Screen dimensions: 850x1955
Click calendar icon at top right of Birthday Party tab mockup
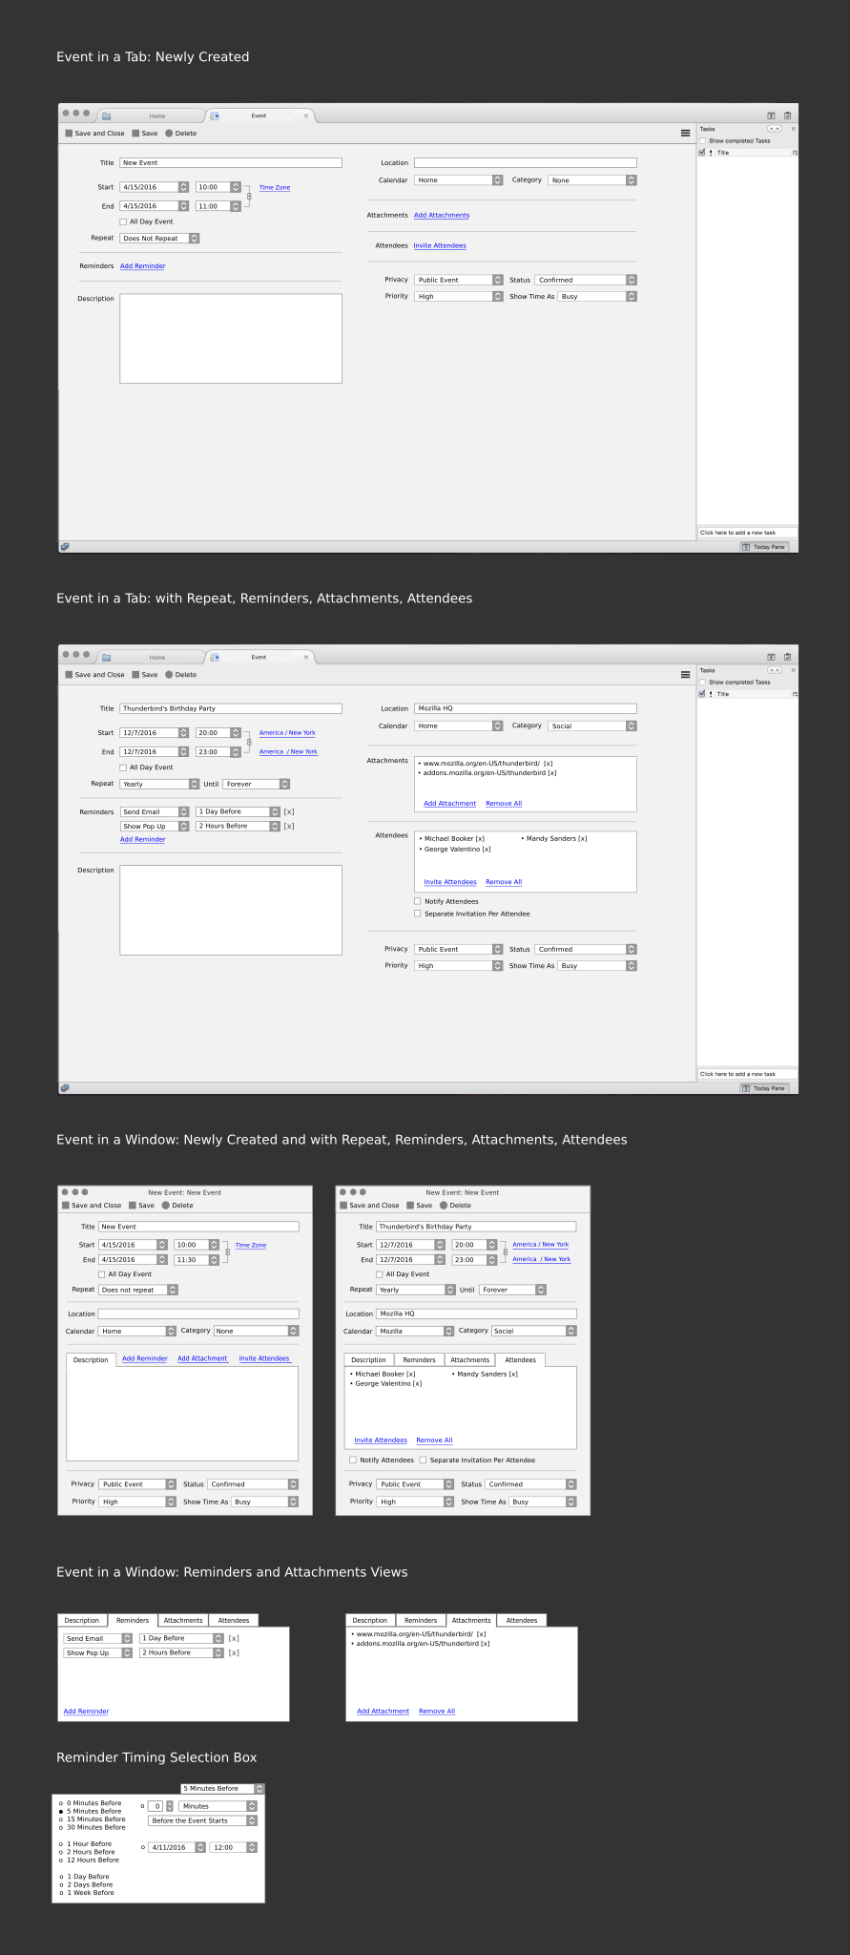[x=771, y=657]
